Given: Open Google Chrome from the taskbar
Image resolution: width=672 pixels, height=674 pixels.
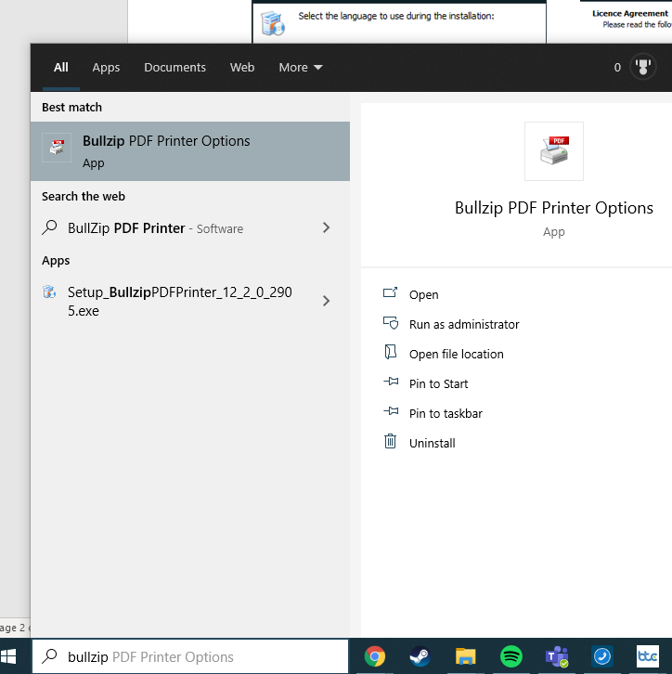Looking at the screenshot, I should [x=375, y=656].
